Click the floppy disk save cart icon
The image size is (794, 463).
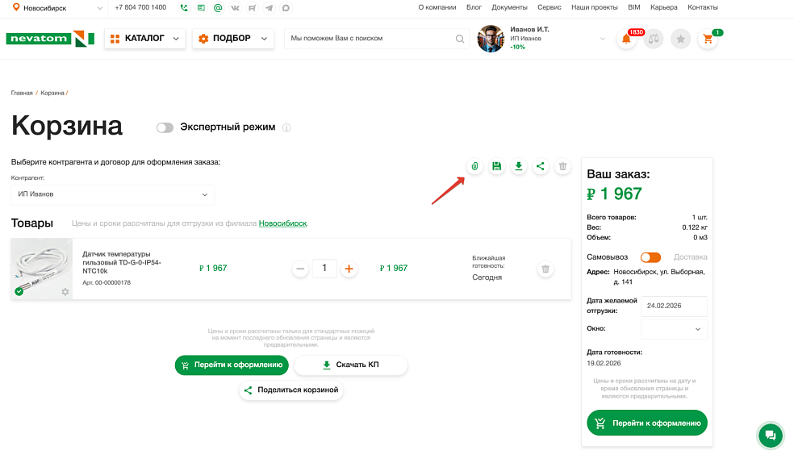(497, 167)
